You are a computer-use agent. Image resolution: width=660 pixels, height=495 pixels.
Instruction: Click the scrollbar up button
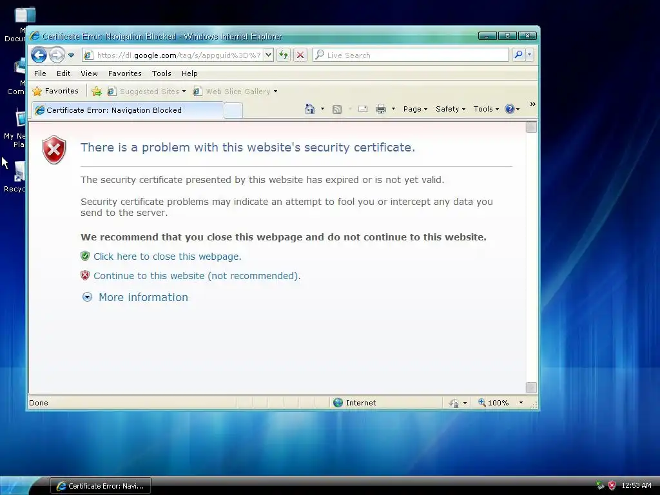click(531, 127)
